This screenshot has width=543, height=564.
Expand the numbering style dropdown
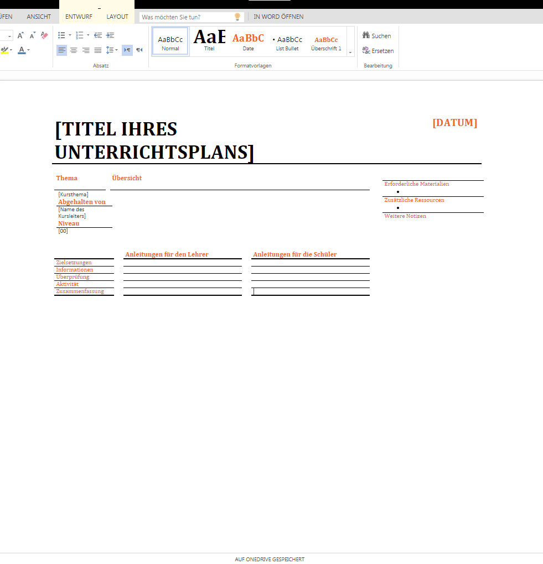tap(88, 35)
